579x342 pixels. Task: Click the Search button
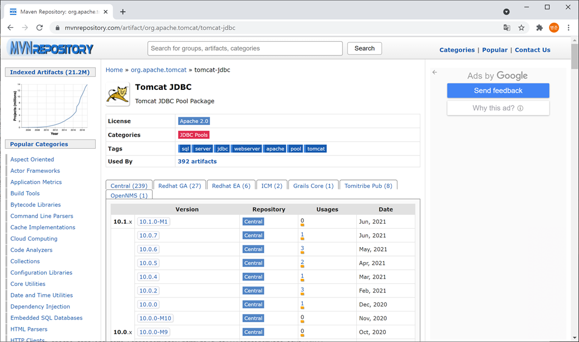pyautogui.click(x=365, y=48)
